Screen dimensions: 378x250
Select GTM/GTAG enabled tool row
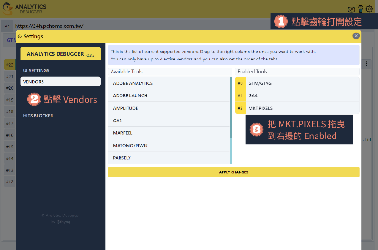[x=297, y=83]
